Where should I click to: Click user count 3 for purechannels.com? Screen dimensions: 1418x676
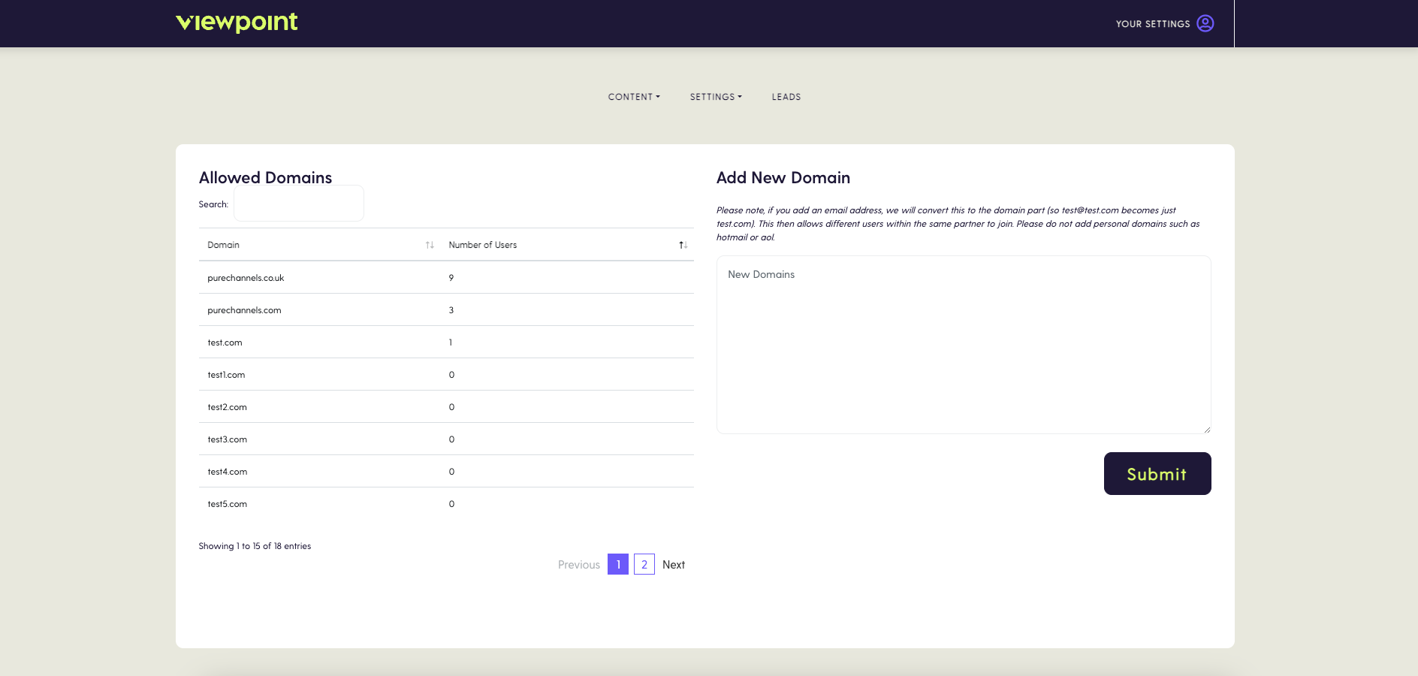tap(451, 310)
